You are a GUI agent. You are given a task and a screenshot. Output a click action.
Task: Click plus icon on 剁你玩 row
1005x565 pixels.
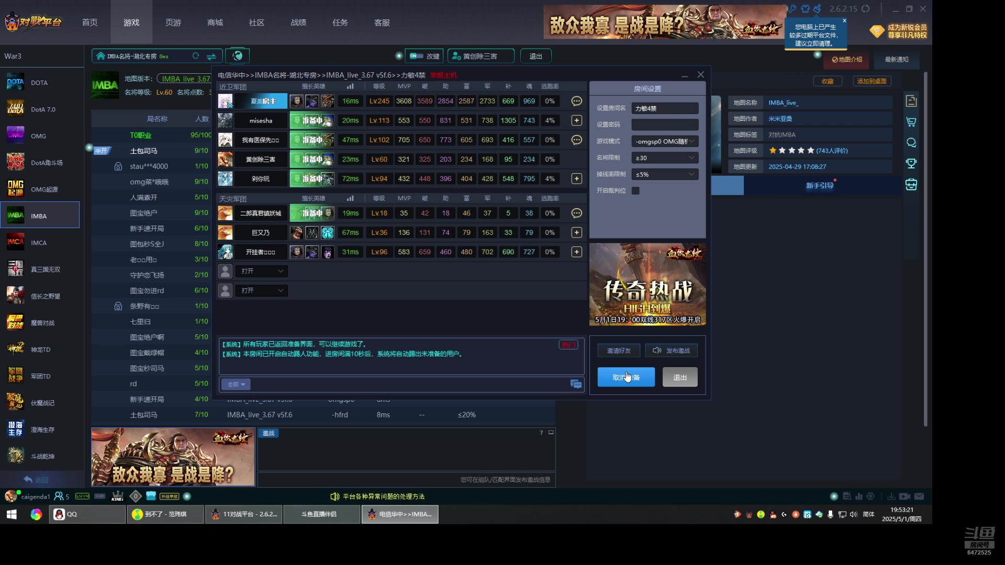pyautogui.click(x=576, y=178)
